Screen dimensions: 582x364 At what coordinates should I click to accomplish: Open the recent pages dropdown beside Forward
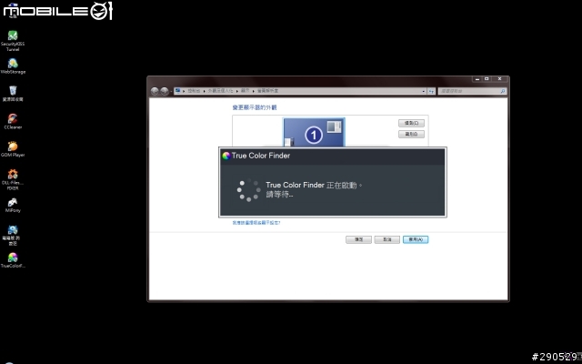coord(171,91)
